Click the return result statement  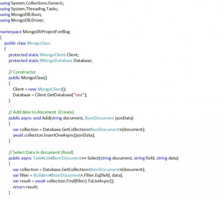click(25, 187)
